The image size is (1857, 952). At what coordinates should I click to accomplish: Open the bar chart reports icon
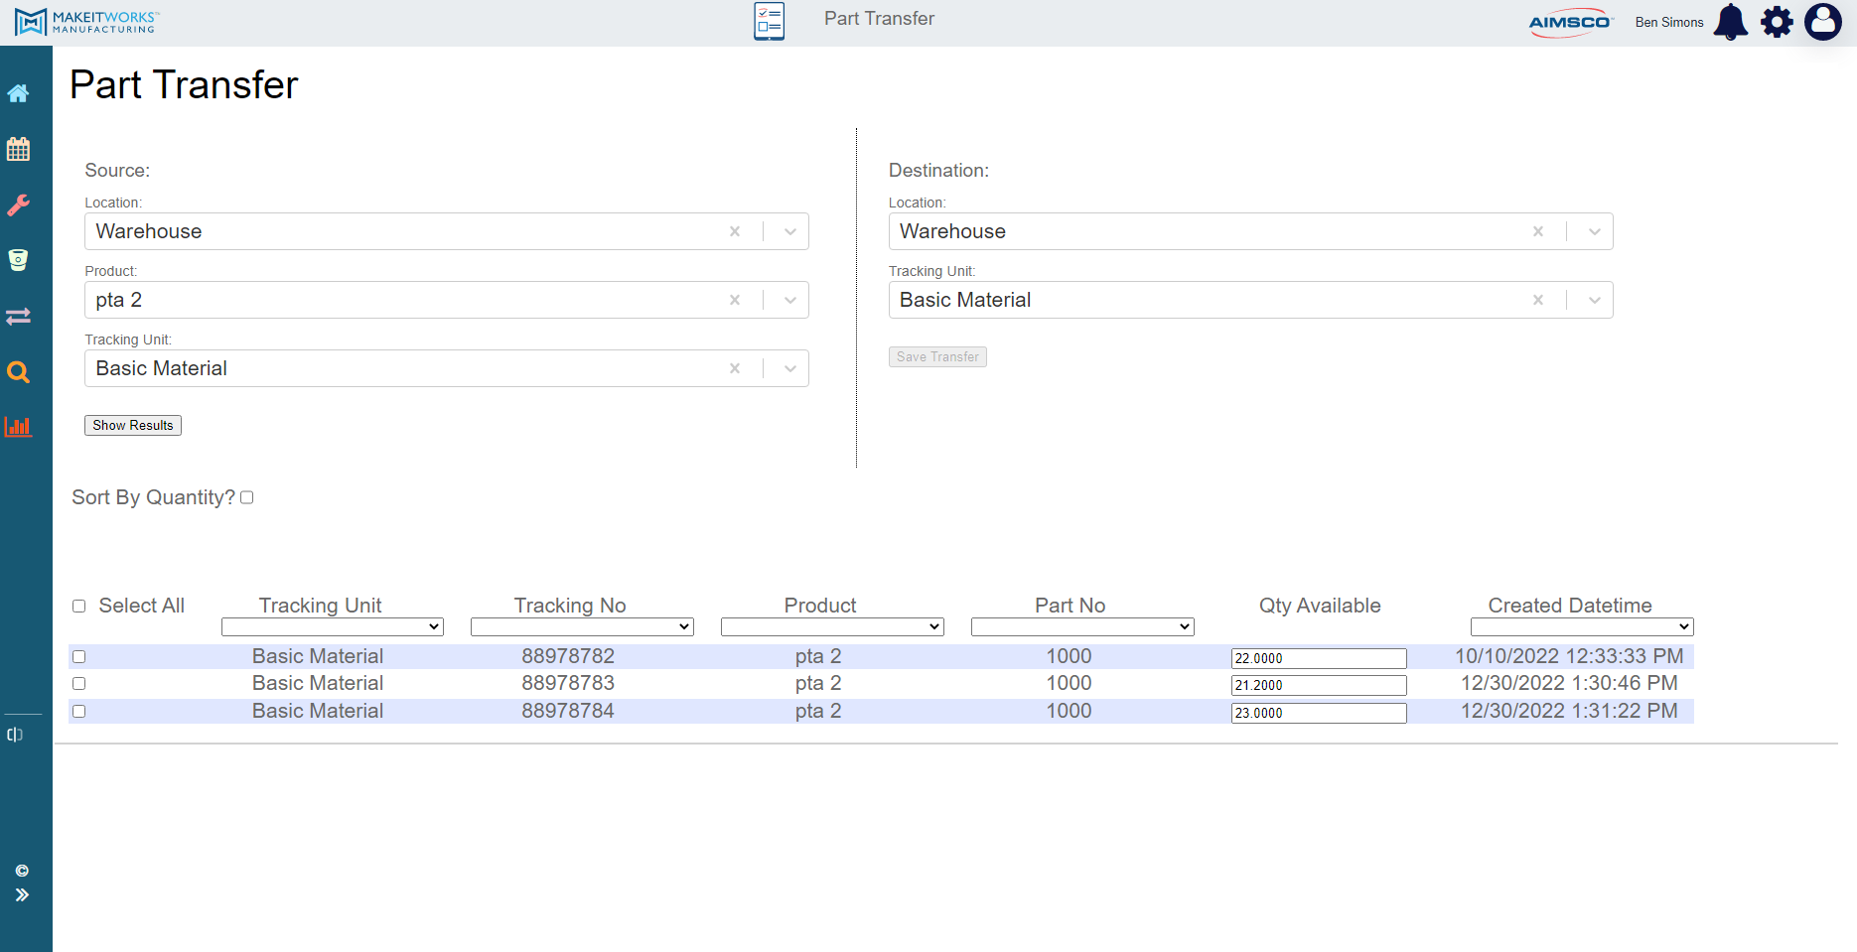18,427
